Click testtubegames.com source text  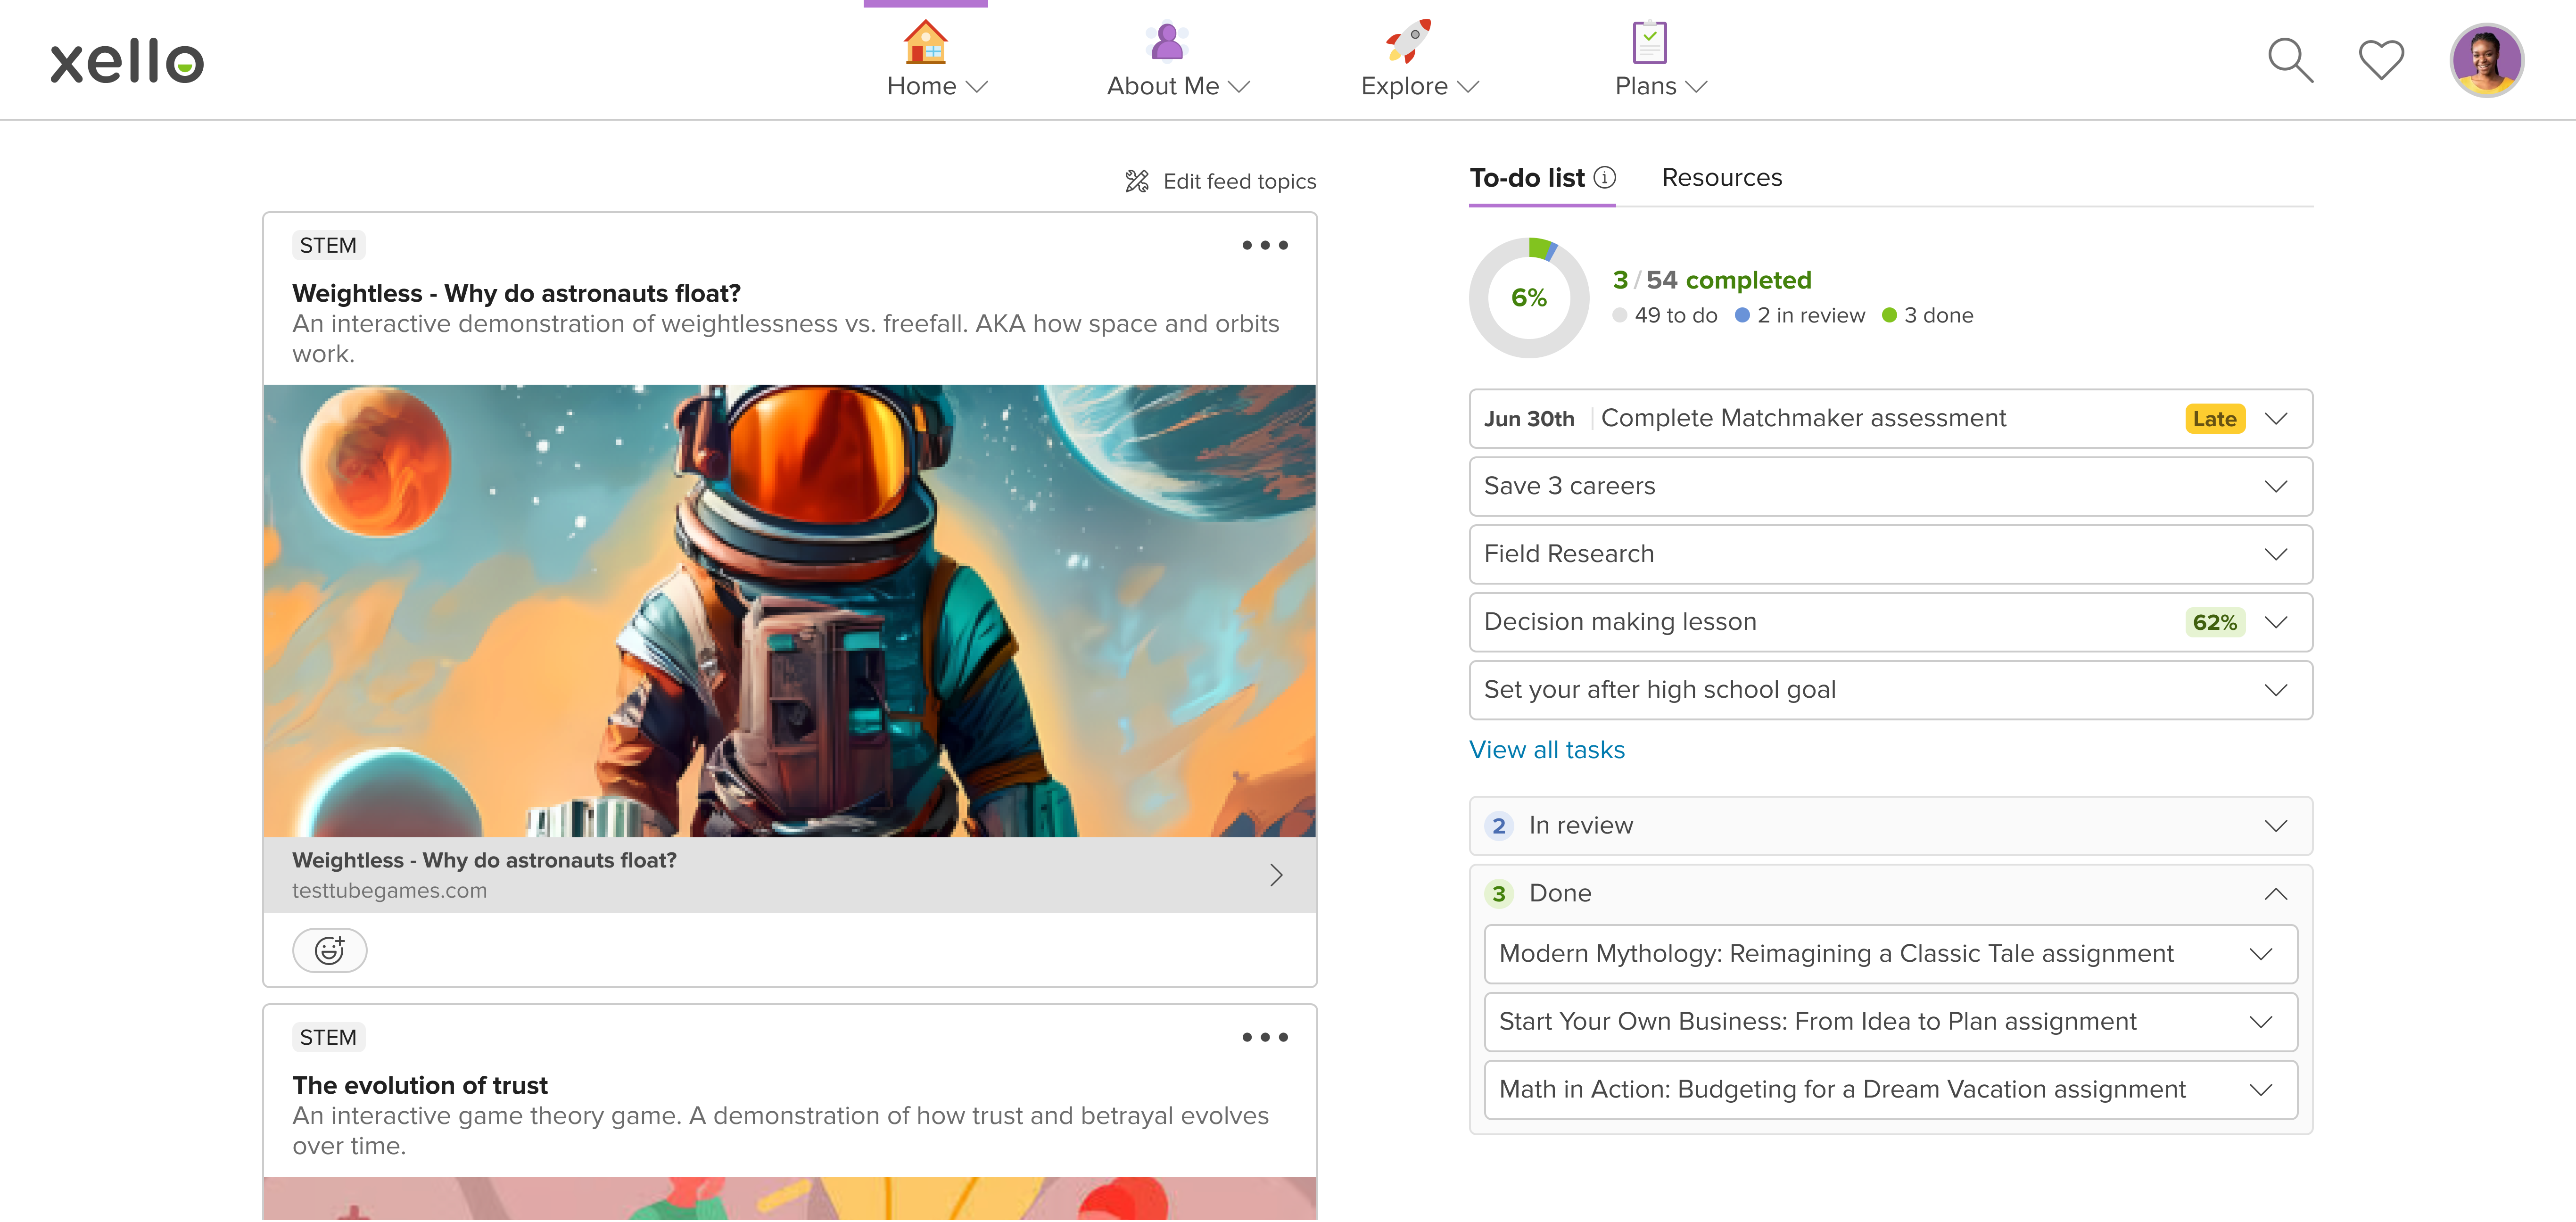(389, 891)
